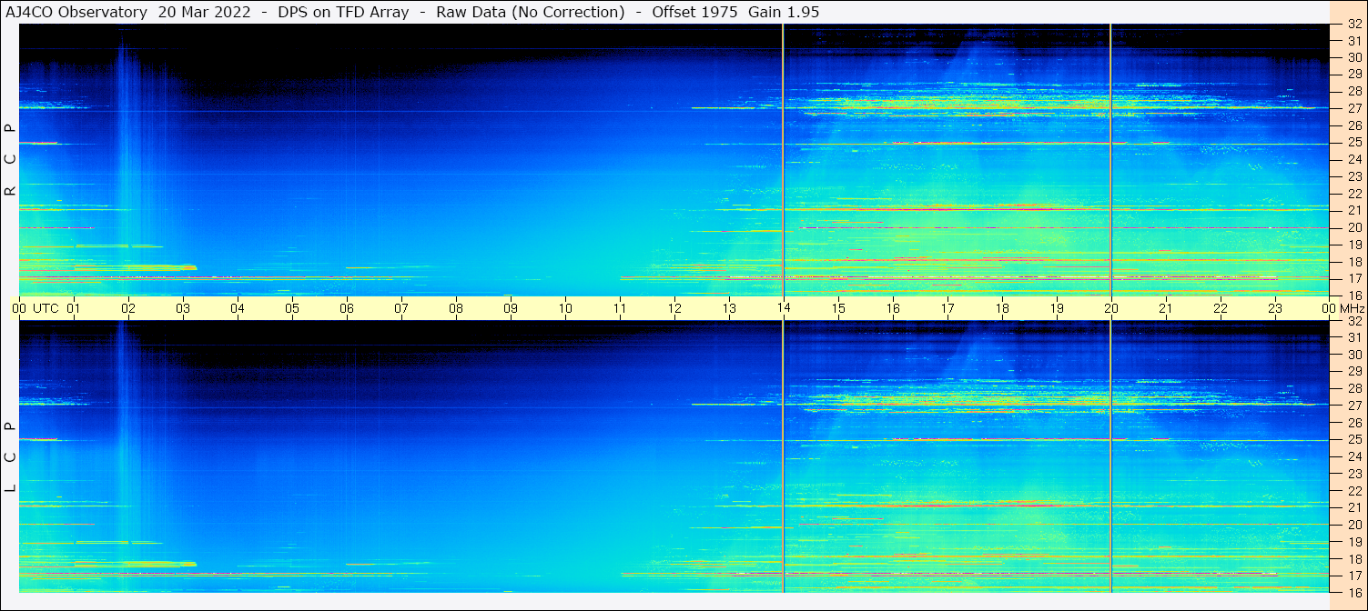Click hour '05' on the time axis
The width and height of the screenshot is (1368, 611).
tap(292, 308)
